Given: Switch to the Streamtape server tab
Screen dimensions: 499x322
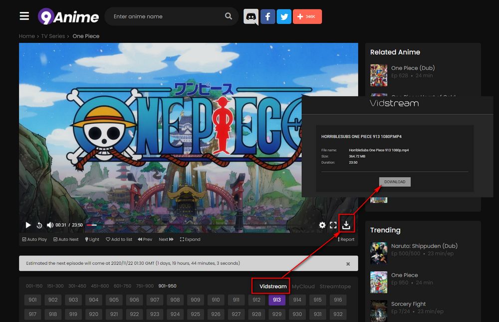Looking at the screenshot, I should coord(335,287).
